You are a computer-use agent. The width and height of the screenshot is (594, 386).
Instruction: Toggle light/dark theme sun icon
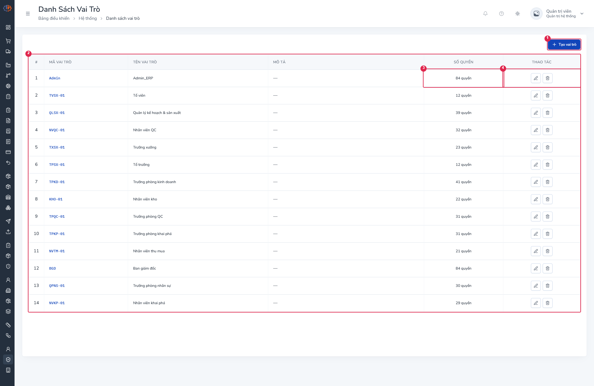(x=518, y=14)
